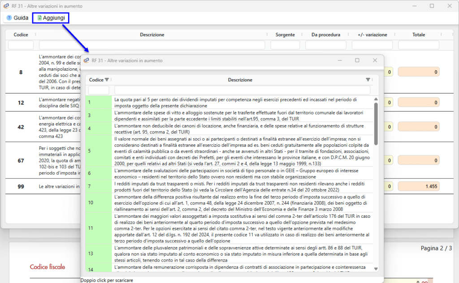Click the Totale field of row 42
The image size is (459, 283).
(x=419, y=127)
